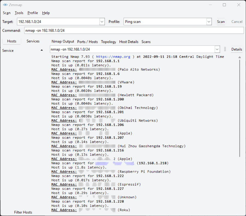Click the text '(Obihai Technology)'
The image size is (246, 216).
point(138,108)
